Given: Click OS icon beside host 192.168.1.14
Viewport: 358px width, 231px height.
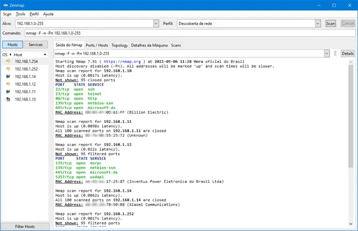Looking at the screenshot, I should (8, 77).
